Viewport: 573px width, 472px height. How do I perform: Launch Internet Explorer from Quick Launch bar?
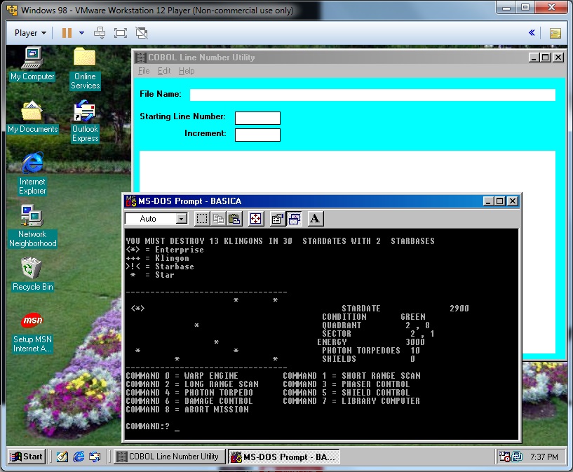point(79,457)
